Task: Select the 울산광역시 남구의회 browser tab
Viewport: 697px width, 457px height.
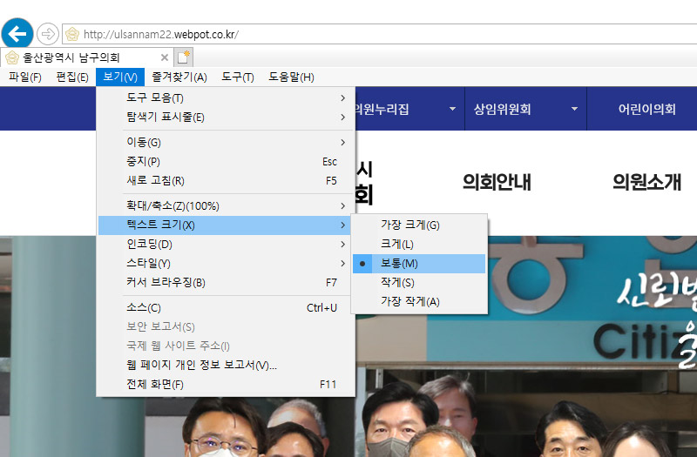Action: tap(87, 57)
